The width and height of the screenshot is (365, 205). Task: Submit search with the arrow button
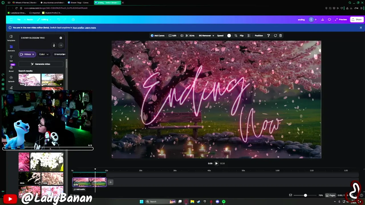coord(61,45)
